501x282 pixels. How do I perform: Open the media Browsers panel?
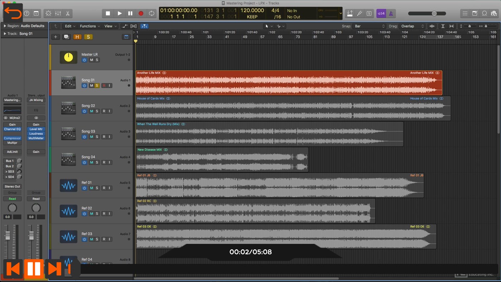[x=494, y=13]
